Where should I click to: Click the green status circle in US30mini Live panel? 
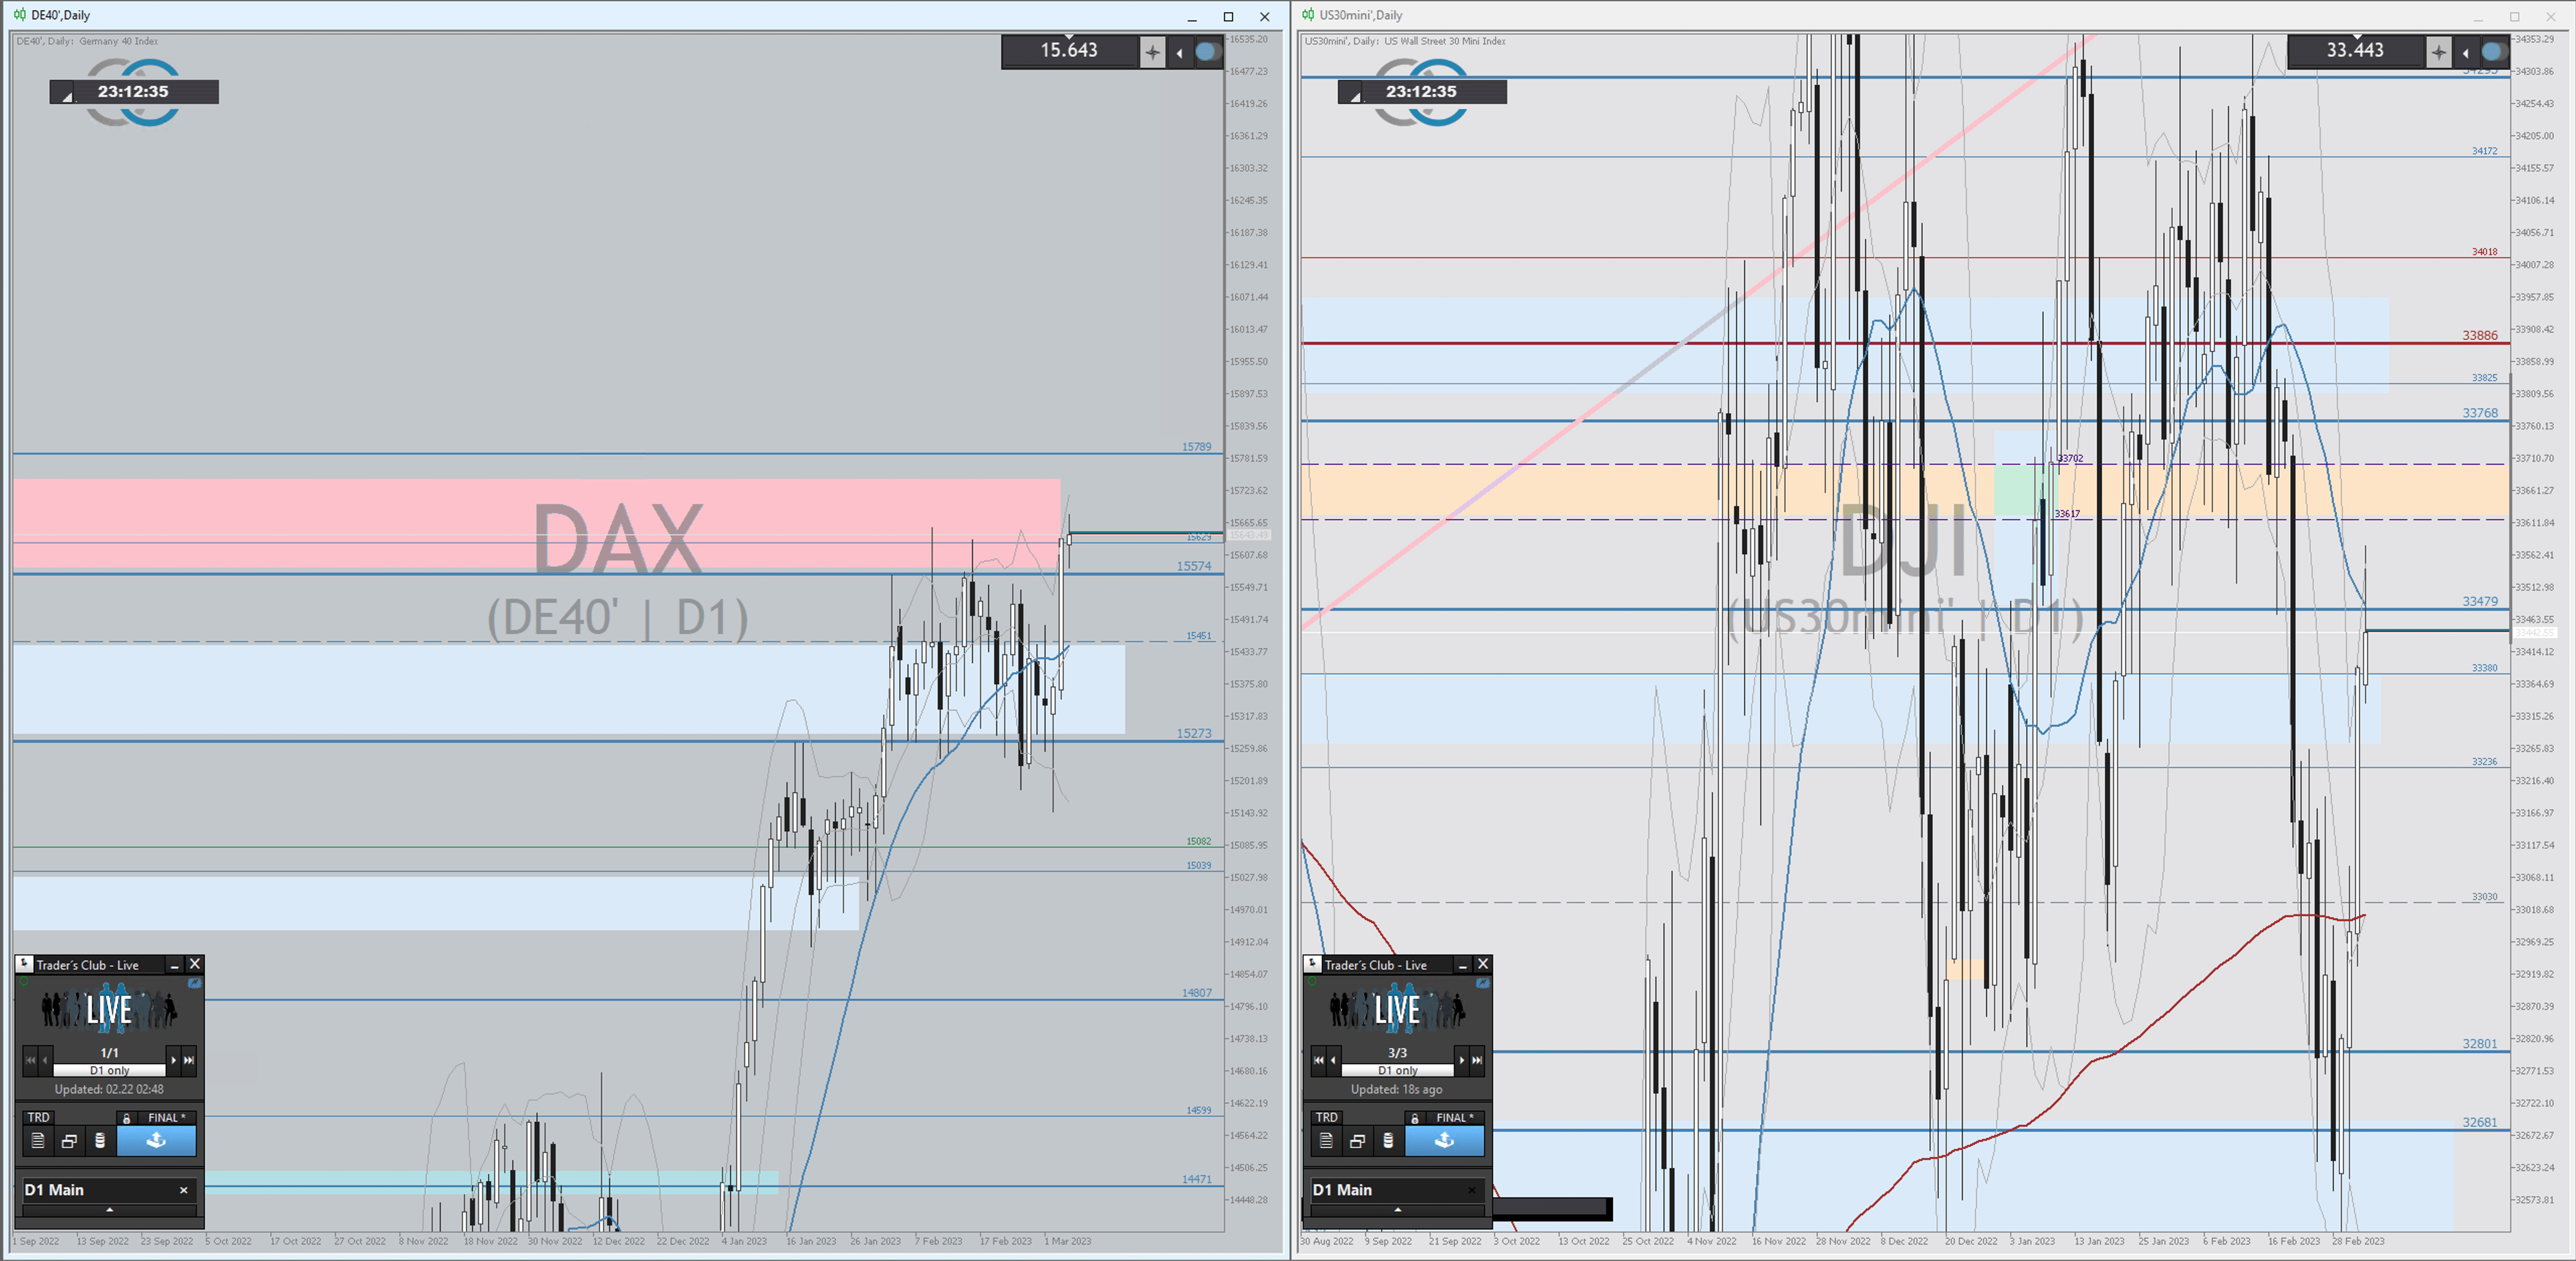click(x=1311, y=982)
